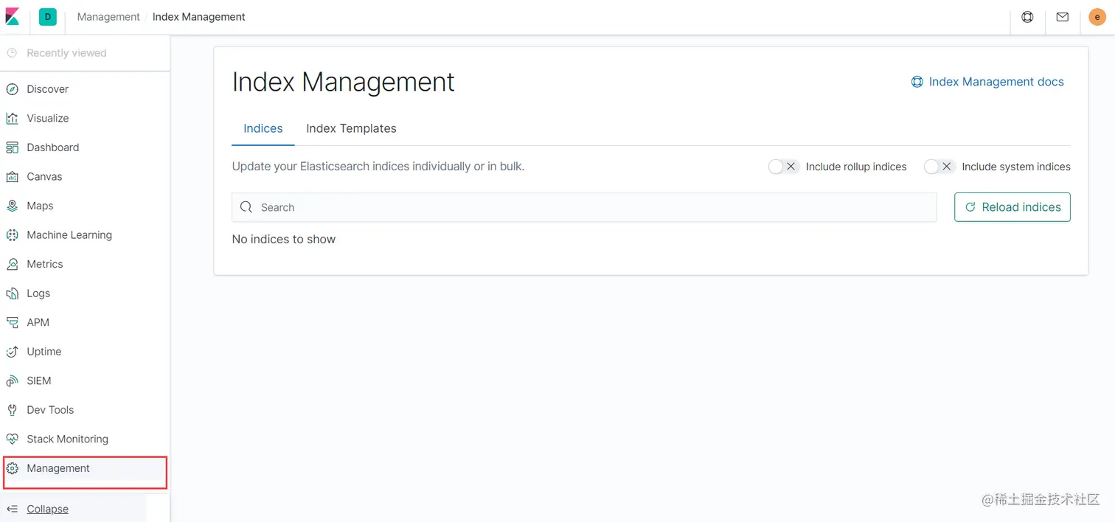Click the Machine Learning icon

[12, 235]
